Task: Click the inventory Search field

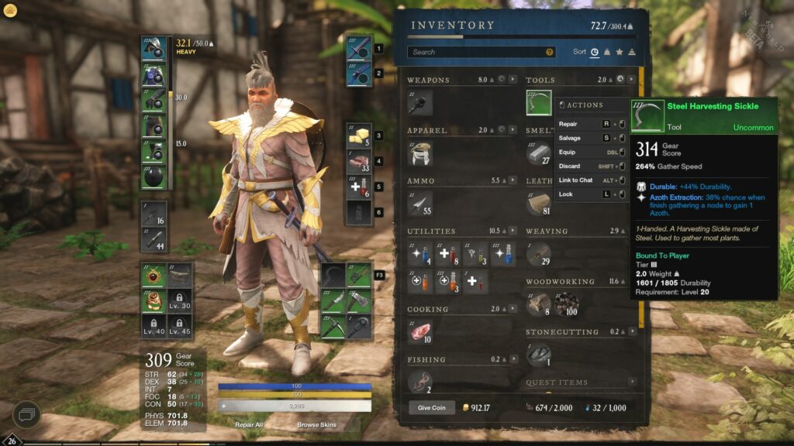Action: click(481, 52)
